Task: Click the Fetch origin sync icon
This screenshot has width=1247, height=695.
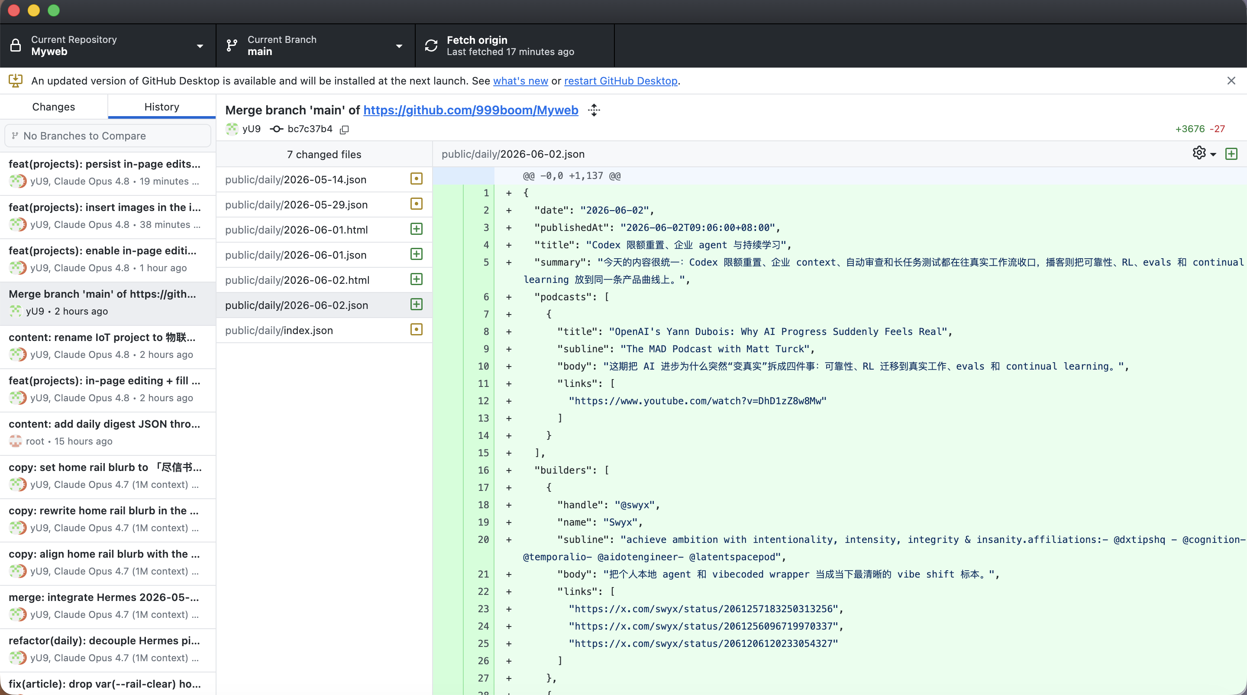Action: 431,45
